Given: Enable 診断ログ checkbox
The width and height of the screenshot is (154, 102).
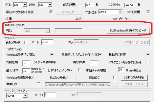Looking at the screenshot, I should [x=115, y=77].
